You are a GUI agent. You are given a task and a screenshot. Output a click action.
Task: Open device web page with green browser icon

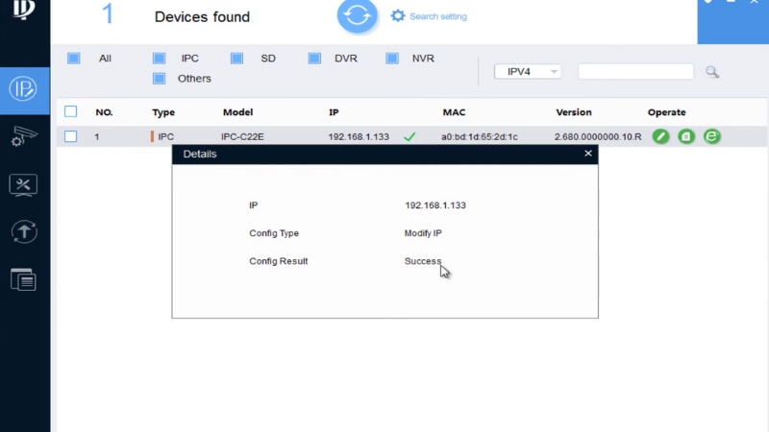(711, 137)
